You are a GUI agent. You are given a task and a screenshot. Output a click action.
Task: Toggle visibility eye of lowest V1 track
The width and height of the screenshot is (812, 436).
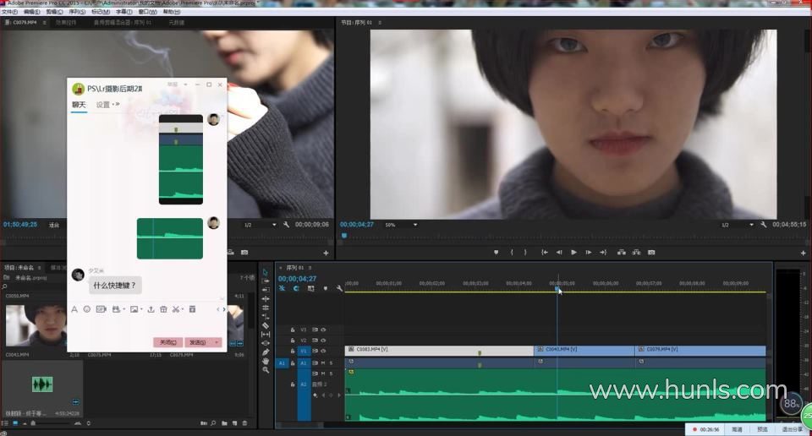pyautogui.click(x=323, y=352)
